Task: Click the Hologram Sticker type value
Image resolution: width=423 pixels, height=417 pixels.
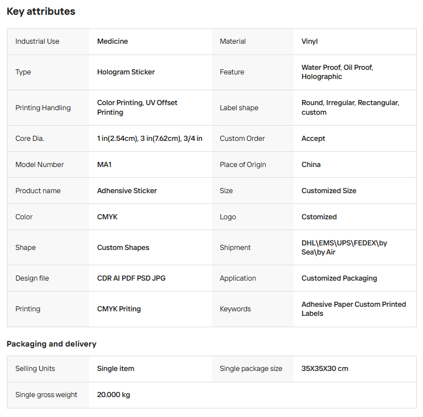Action: tap(126, 72)
